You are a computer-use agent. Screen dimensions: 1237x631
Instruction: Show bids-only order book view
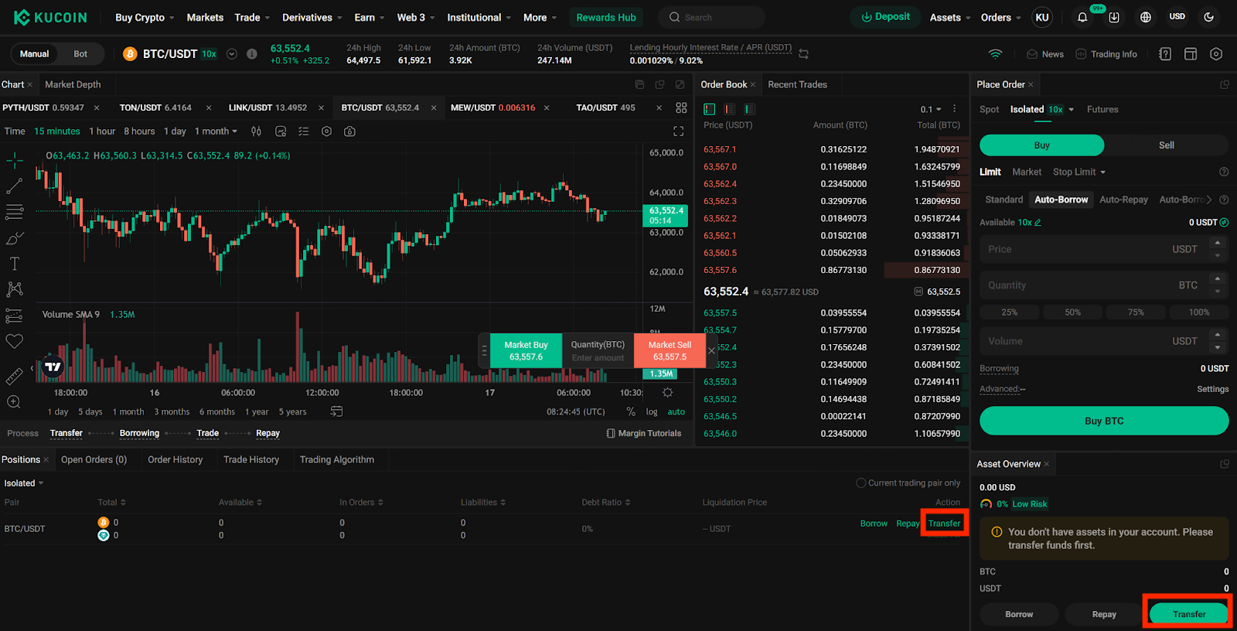(750, 109)
